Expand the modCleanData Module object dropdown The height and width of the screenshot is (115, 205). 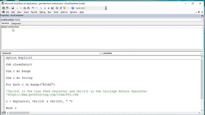click(x=202, y=20)
